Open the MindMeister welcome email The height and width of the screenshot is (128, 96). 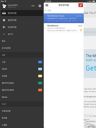[64, 28]
